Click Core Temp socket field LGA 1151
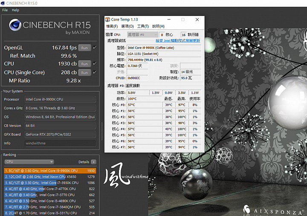This screenshot has height=216, width=307. [164, 54]
